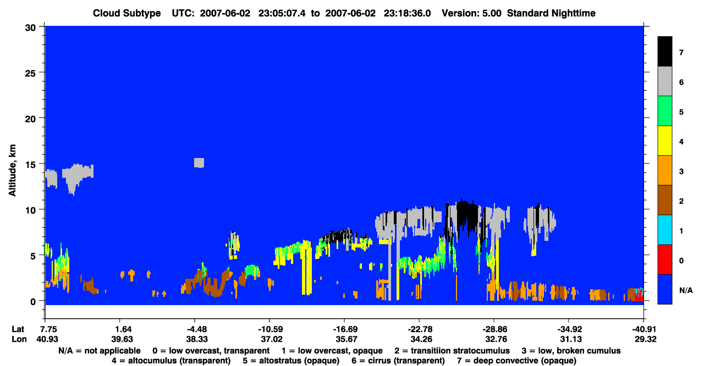Click the longitude value 37.02

(x=269, y=339)
